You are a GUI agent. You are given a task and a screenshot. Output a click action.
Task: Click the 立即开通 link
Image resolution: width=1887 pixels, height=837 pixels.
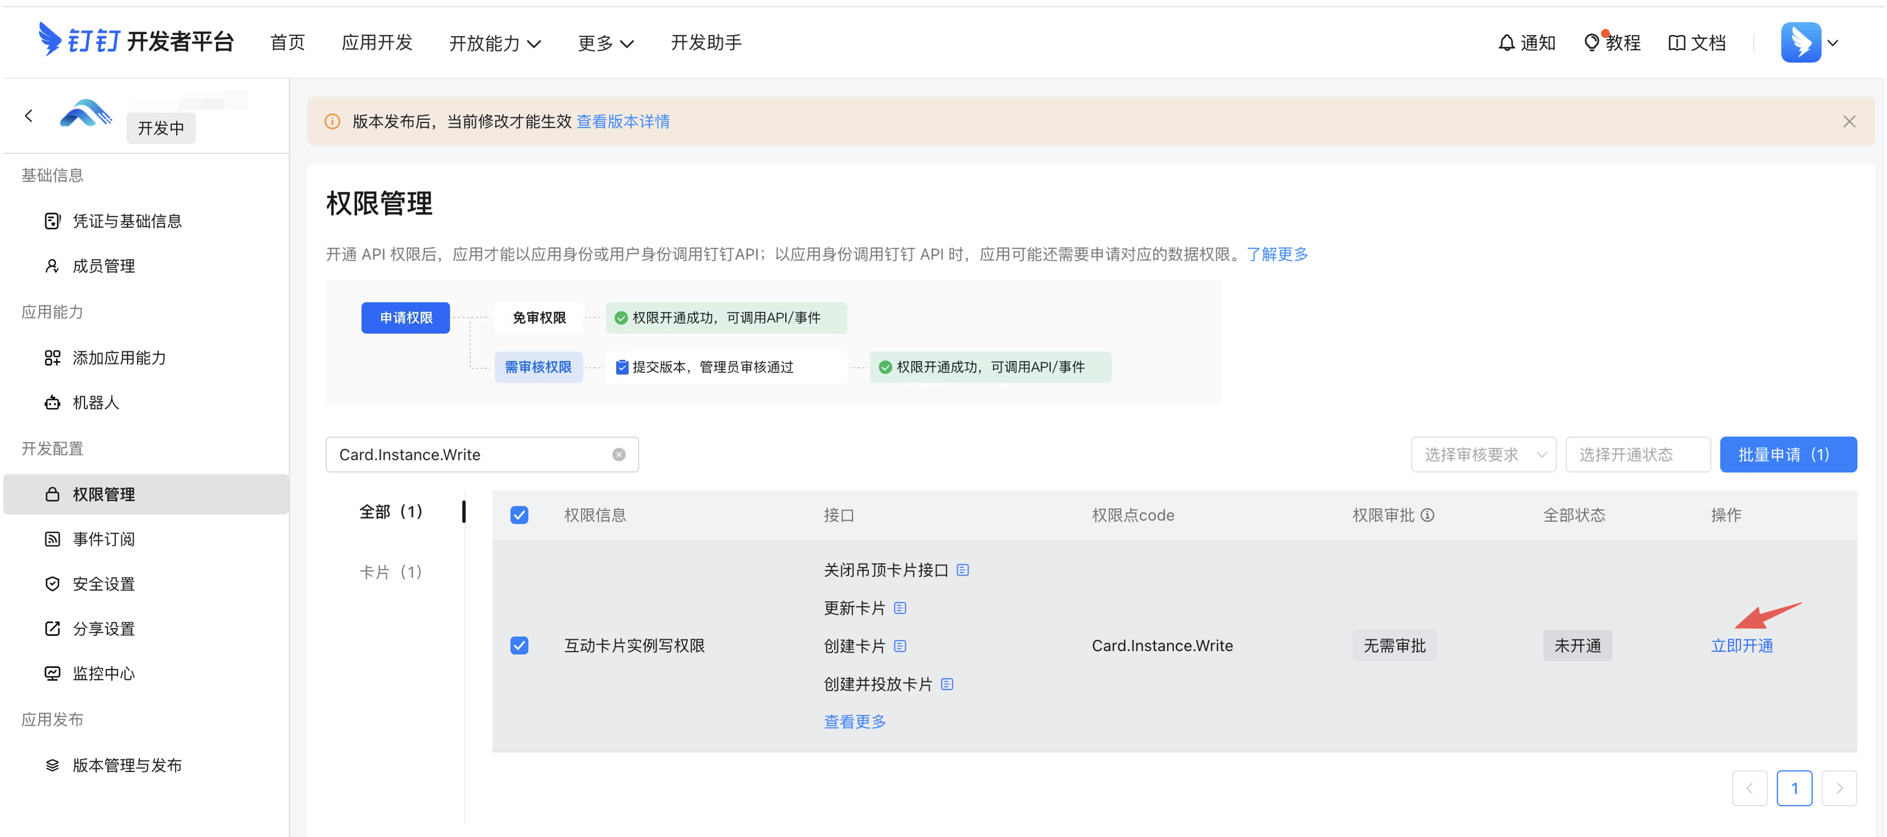[1742, 646]
